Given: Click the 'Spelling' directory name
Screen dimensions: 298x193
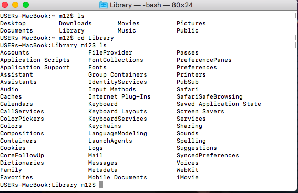Looking at the screenshot, I should pyautogui.click(x=191, y=141).
